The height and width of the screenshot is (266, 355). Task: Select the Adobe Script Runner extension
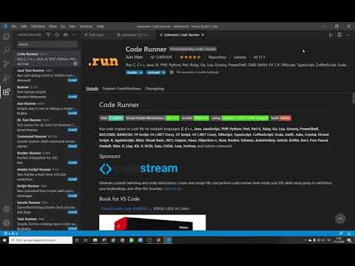[x=47, y=174]
